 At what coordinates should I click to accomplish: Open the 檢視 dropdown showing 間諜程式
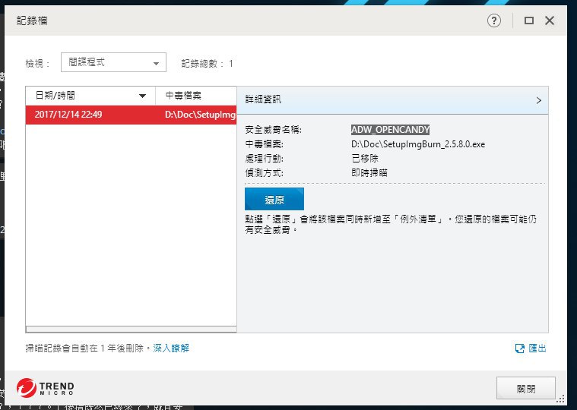coord(113,63)
